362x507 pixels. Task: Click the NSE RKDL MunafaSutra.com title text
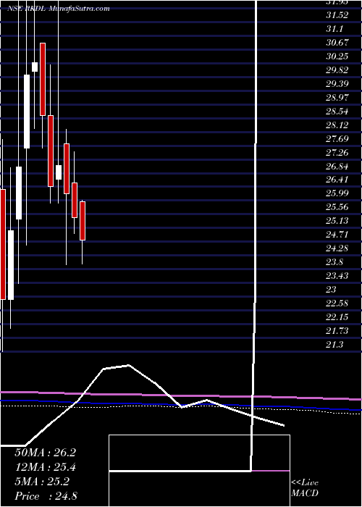58,9
